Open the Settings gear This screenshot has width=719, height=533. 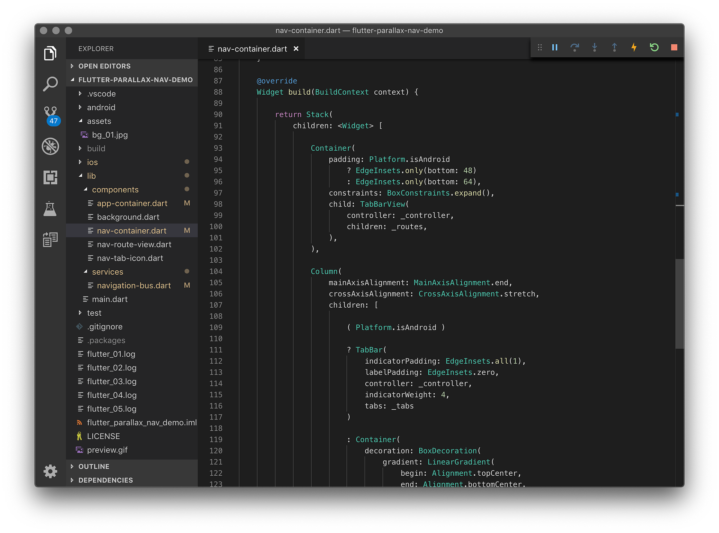[x=50, y=471]
